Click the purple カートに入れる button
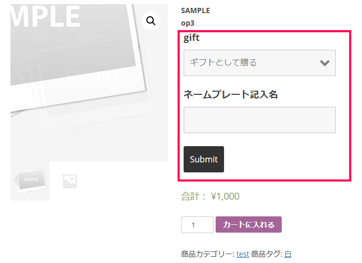This screenshot has height=263, width=362. [249, 225]
